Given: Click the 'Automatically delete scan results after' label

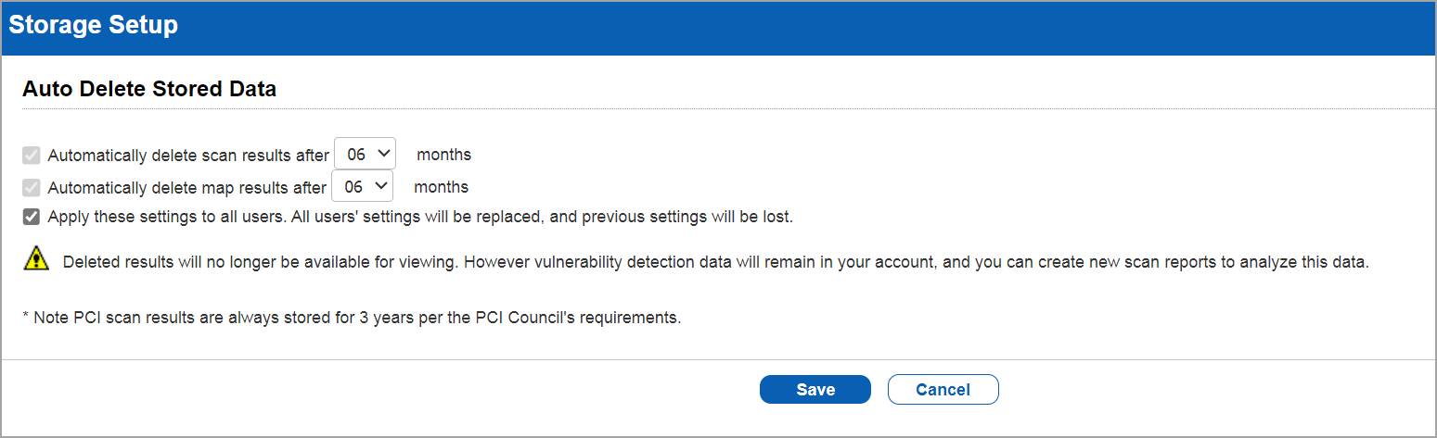Looking at the screenshot, I should tap(188, 156).
